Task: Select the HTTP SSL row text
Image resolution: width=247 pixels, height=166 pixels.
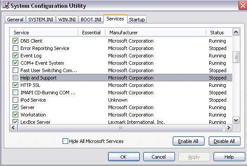Action: pyautogui.click(x=30, y=85)
